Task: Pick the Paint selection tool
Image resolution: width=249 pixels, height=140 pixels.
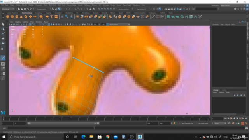Action: coord(3,34)
